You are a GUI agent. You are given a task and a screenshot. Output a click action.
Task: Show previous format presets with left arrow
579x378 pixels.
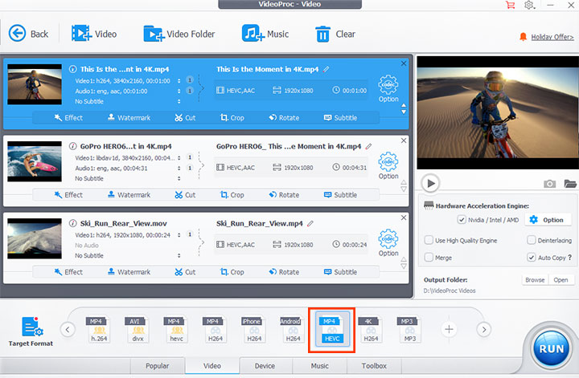pyautogui.click(x=68, y=329)
